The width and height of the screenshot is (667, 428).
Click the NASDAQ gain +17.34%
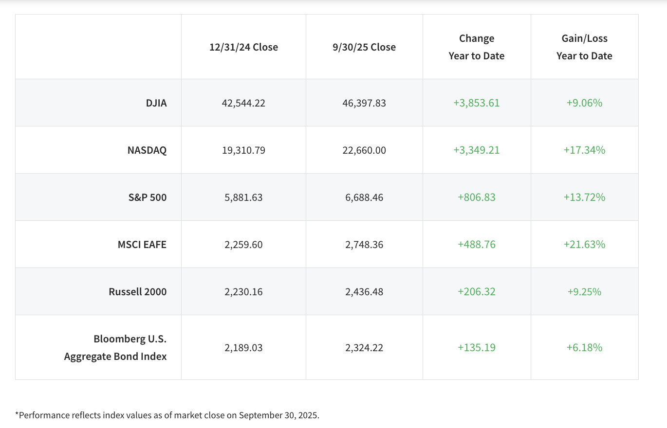pyautogui.click(x=584, y=150)
